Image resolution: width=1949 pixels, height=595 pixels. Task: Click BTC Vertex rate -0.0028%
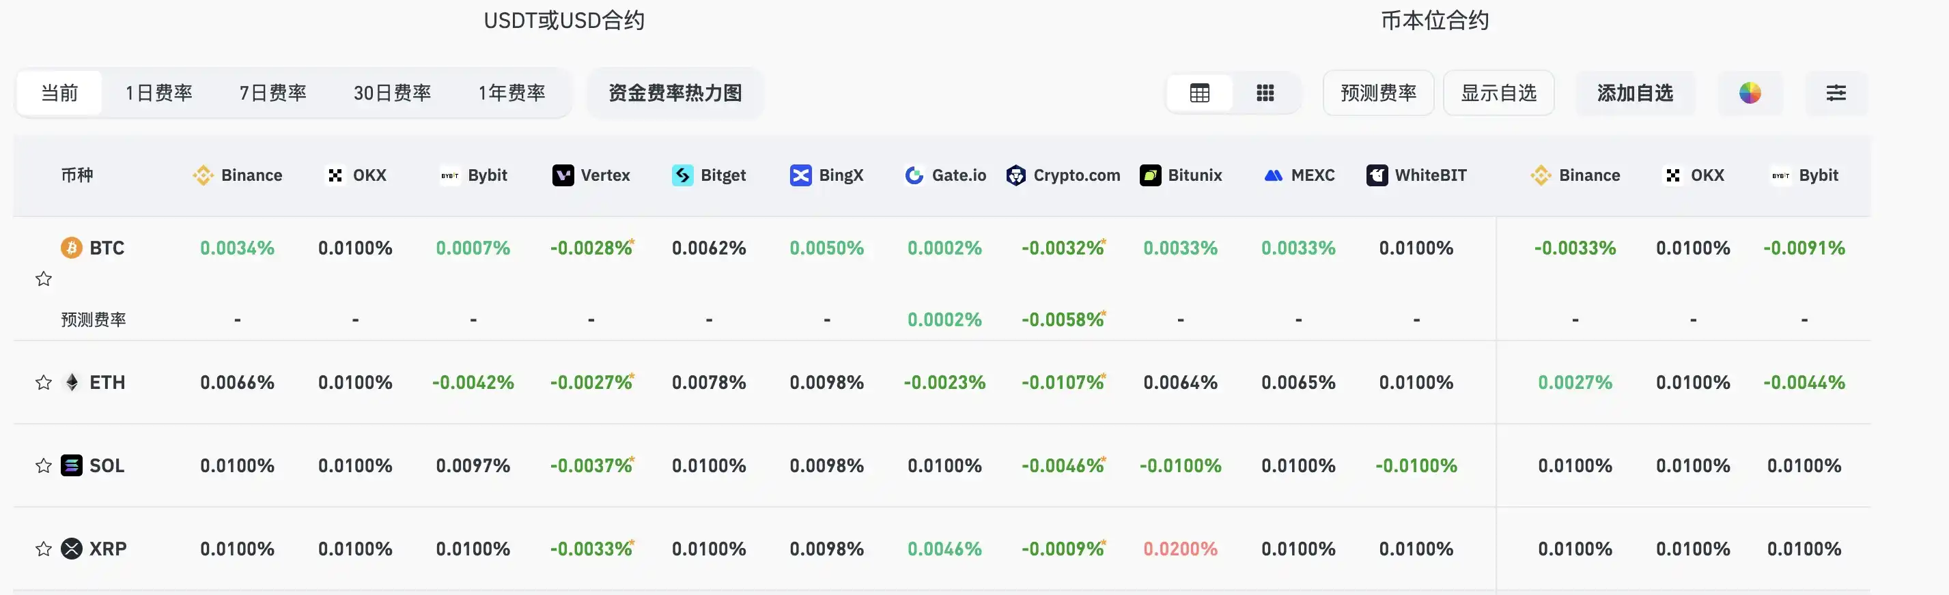click(x=591, y=248)
